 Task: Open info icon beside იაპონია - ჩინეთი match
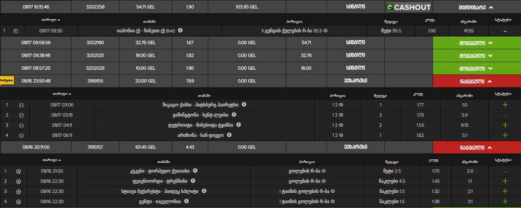click(181, 31)
